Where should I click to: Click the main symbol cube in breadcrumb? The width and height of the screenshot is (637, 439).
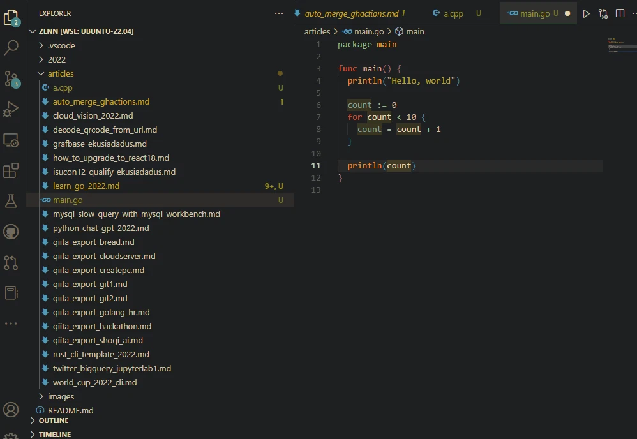coord(400,31)
